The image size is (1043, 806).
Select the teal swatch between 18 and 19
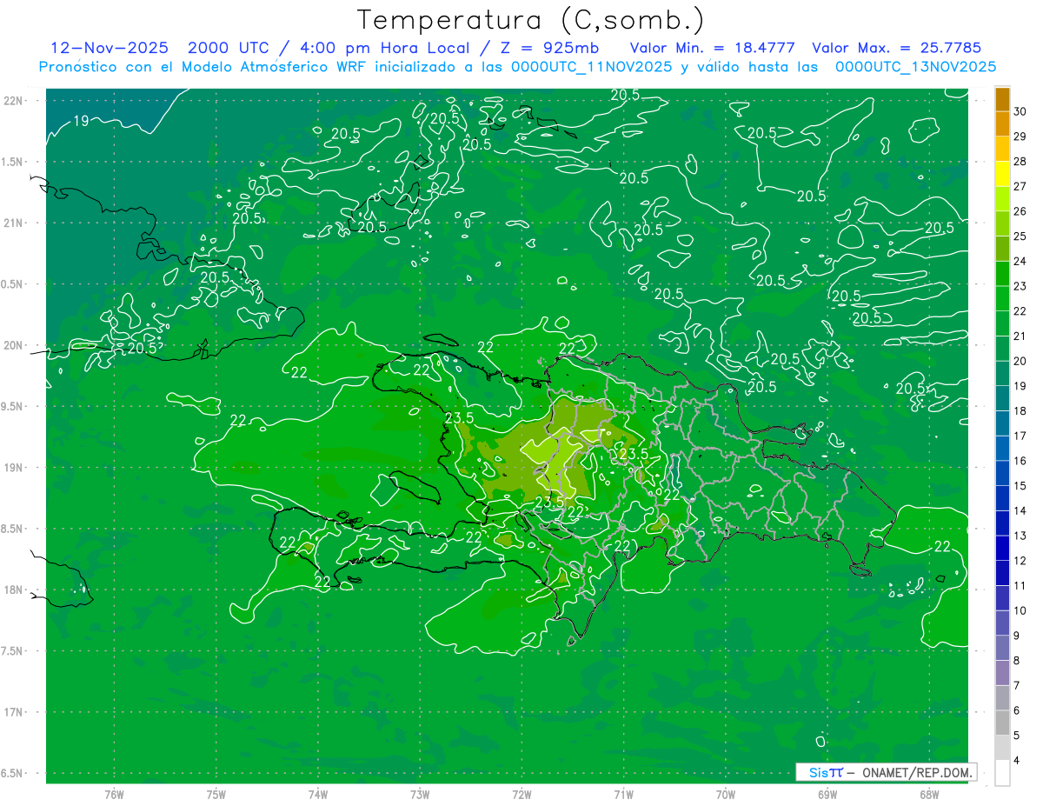[x=1002, y=398]
